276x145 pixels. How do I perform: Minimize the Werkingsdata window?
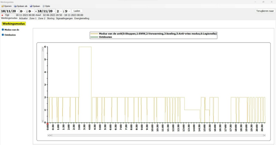255,2
